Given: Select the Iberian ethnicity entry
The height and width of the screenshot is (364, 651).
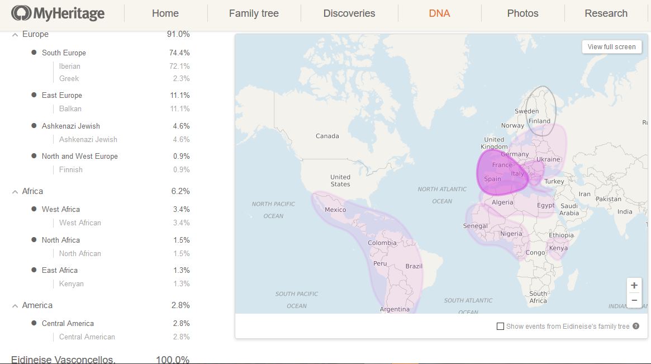Looking at the screenshot, I should (70, 66).
